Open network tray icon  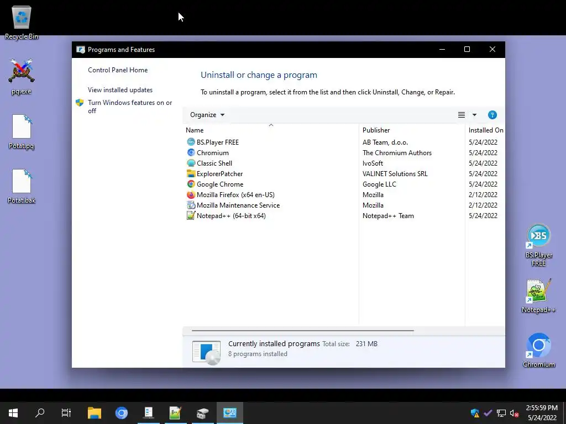pyautogui.click(x=501, y=413)
